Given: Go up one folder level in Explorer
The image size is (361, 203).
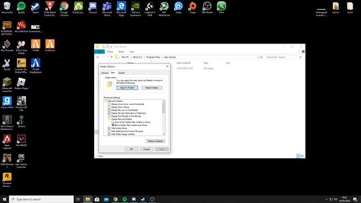Looking at the screenshot, I should [112, 57].
